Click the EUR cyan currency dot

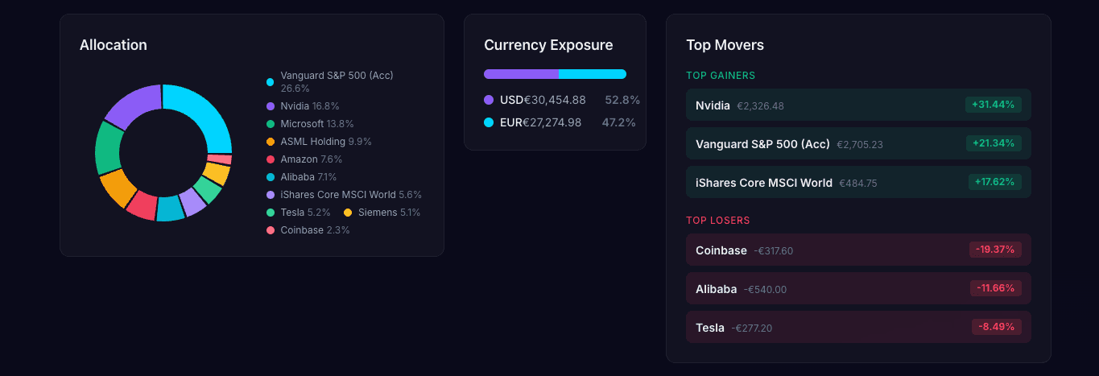[489, 122]
